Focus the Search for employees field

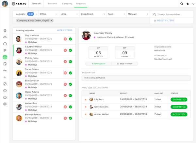[172, 14]
